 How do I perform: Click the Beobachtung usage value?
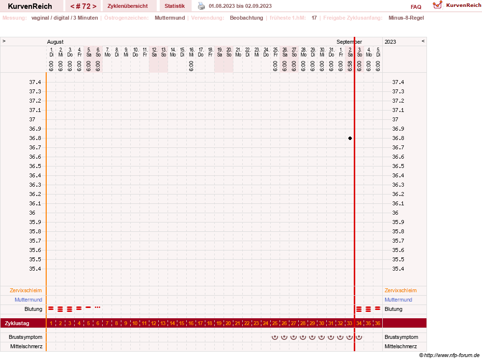click(247, 18)
